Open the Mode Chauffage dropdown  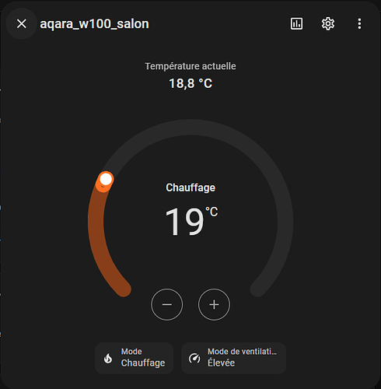pos(134,358)
